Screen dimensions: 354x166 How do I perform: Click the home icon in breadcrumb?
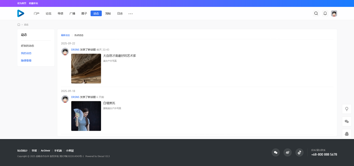point(19,24)
